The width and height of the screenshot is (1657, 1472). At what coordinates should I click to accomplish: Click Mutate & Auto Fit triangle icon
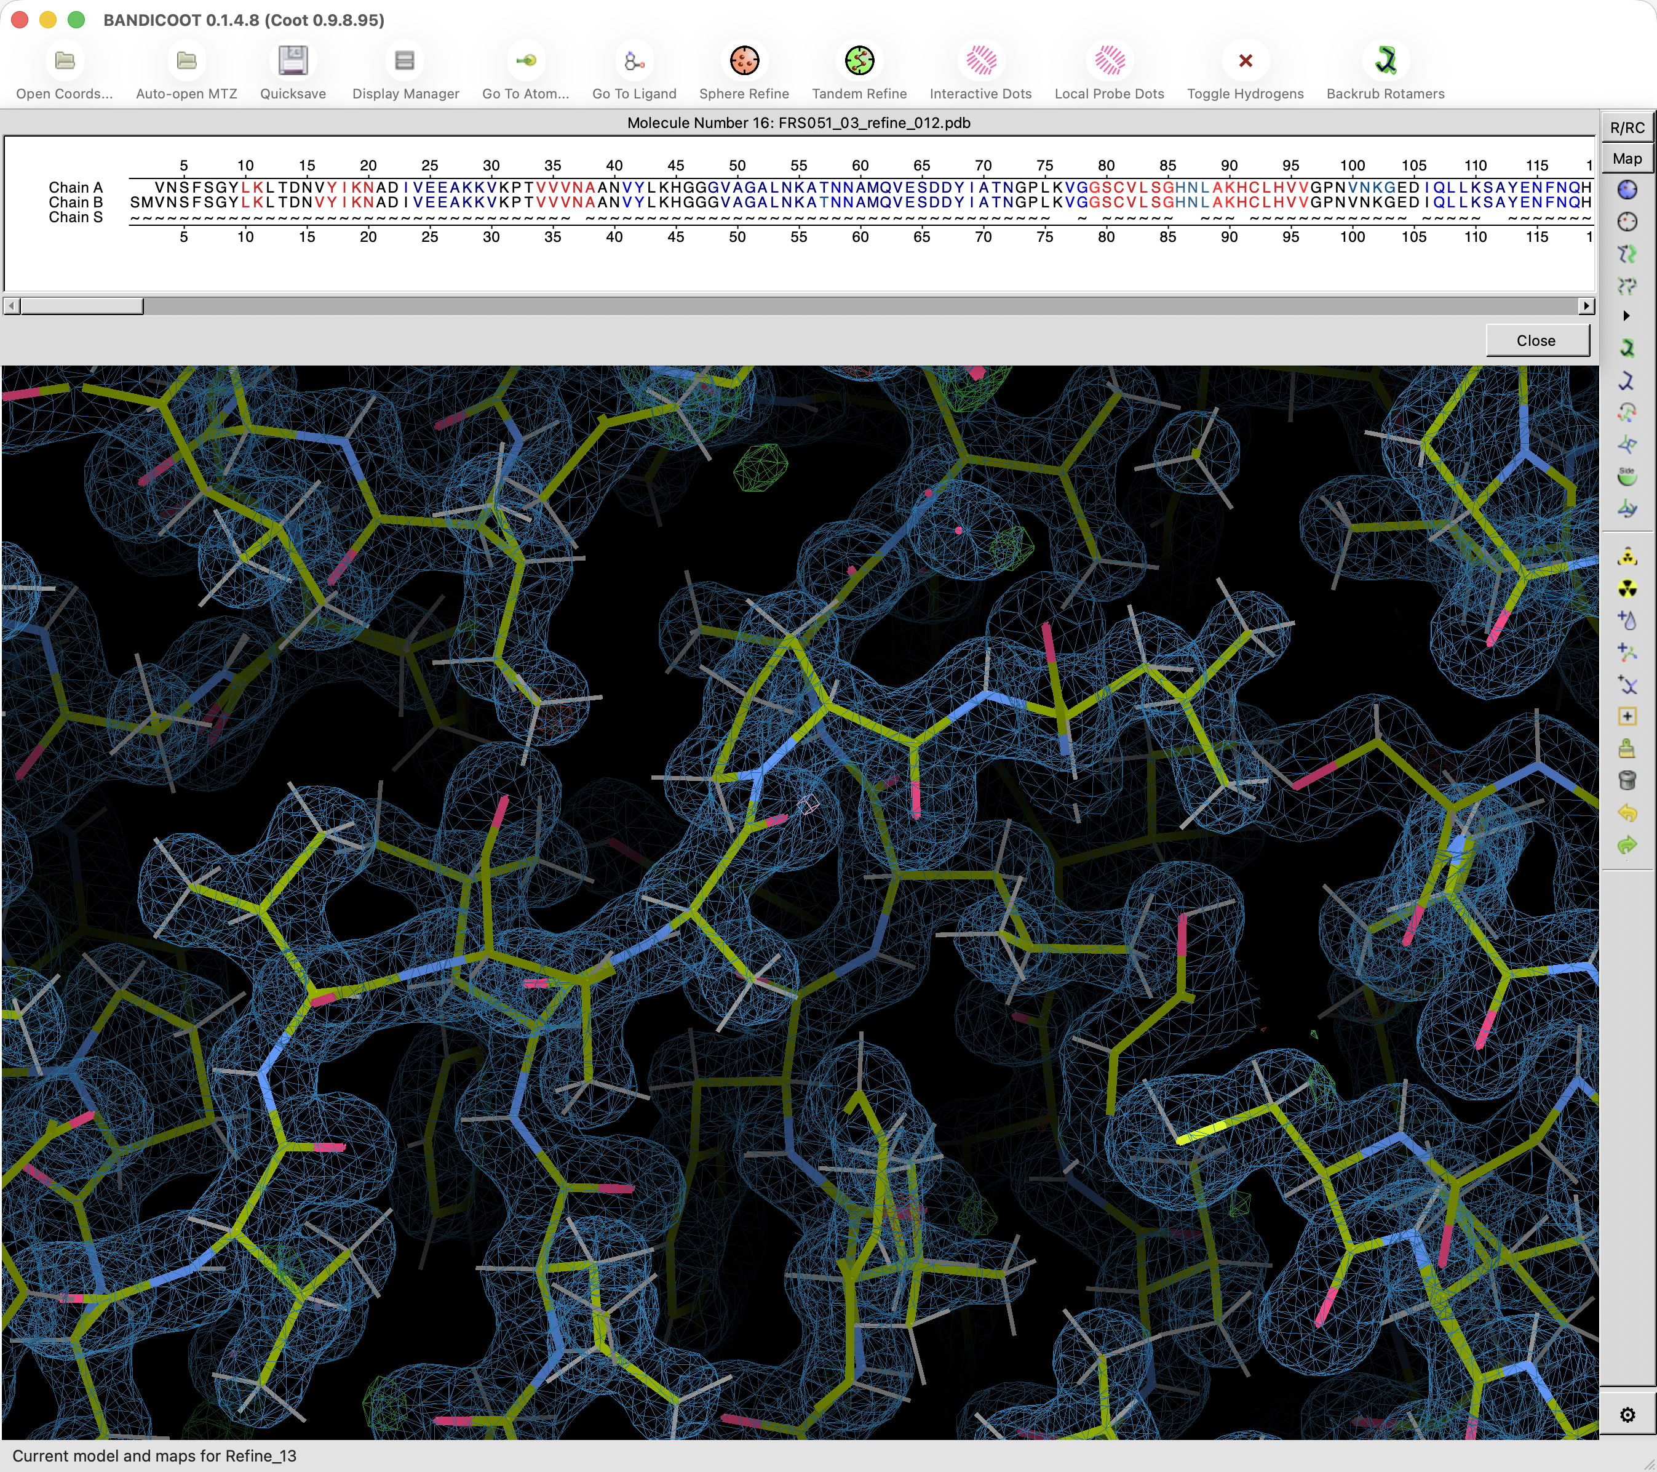[1627, 556]
